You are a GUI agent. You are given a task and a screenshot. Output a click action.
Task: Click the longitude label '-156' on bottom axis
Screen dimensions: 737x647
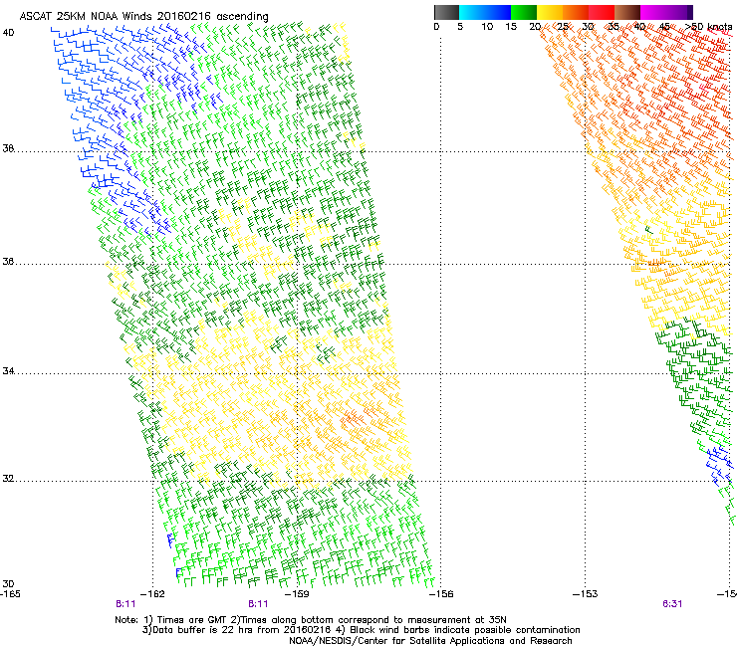tap(442, 594)
